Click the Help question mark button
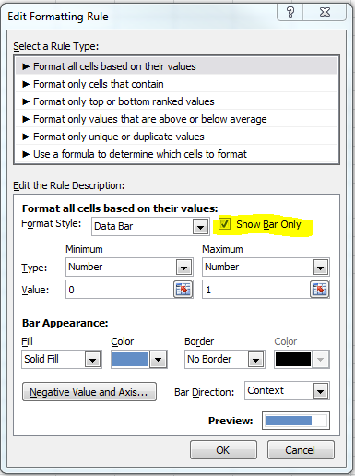Screen dimensions: 355x476 click(290, 12)
